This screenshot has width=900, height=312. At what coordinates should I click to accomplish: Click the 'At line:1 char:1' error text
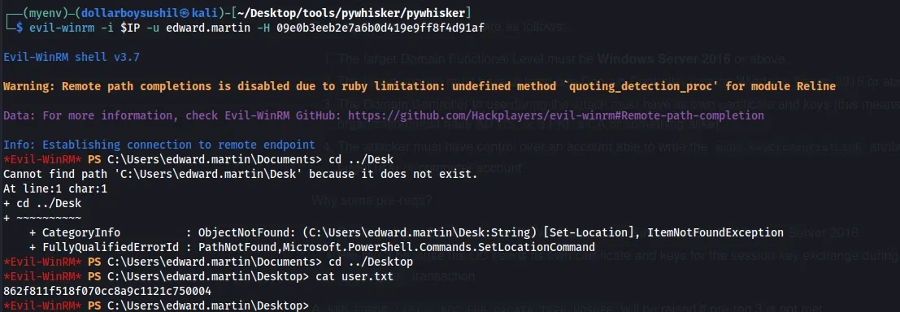[55, 188]
